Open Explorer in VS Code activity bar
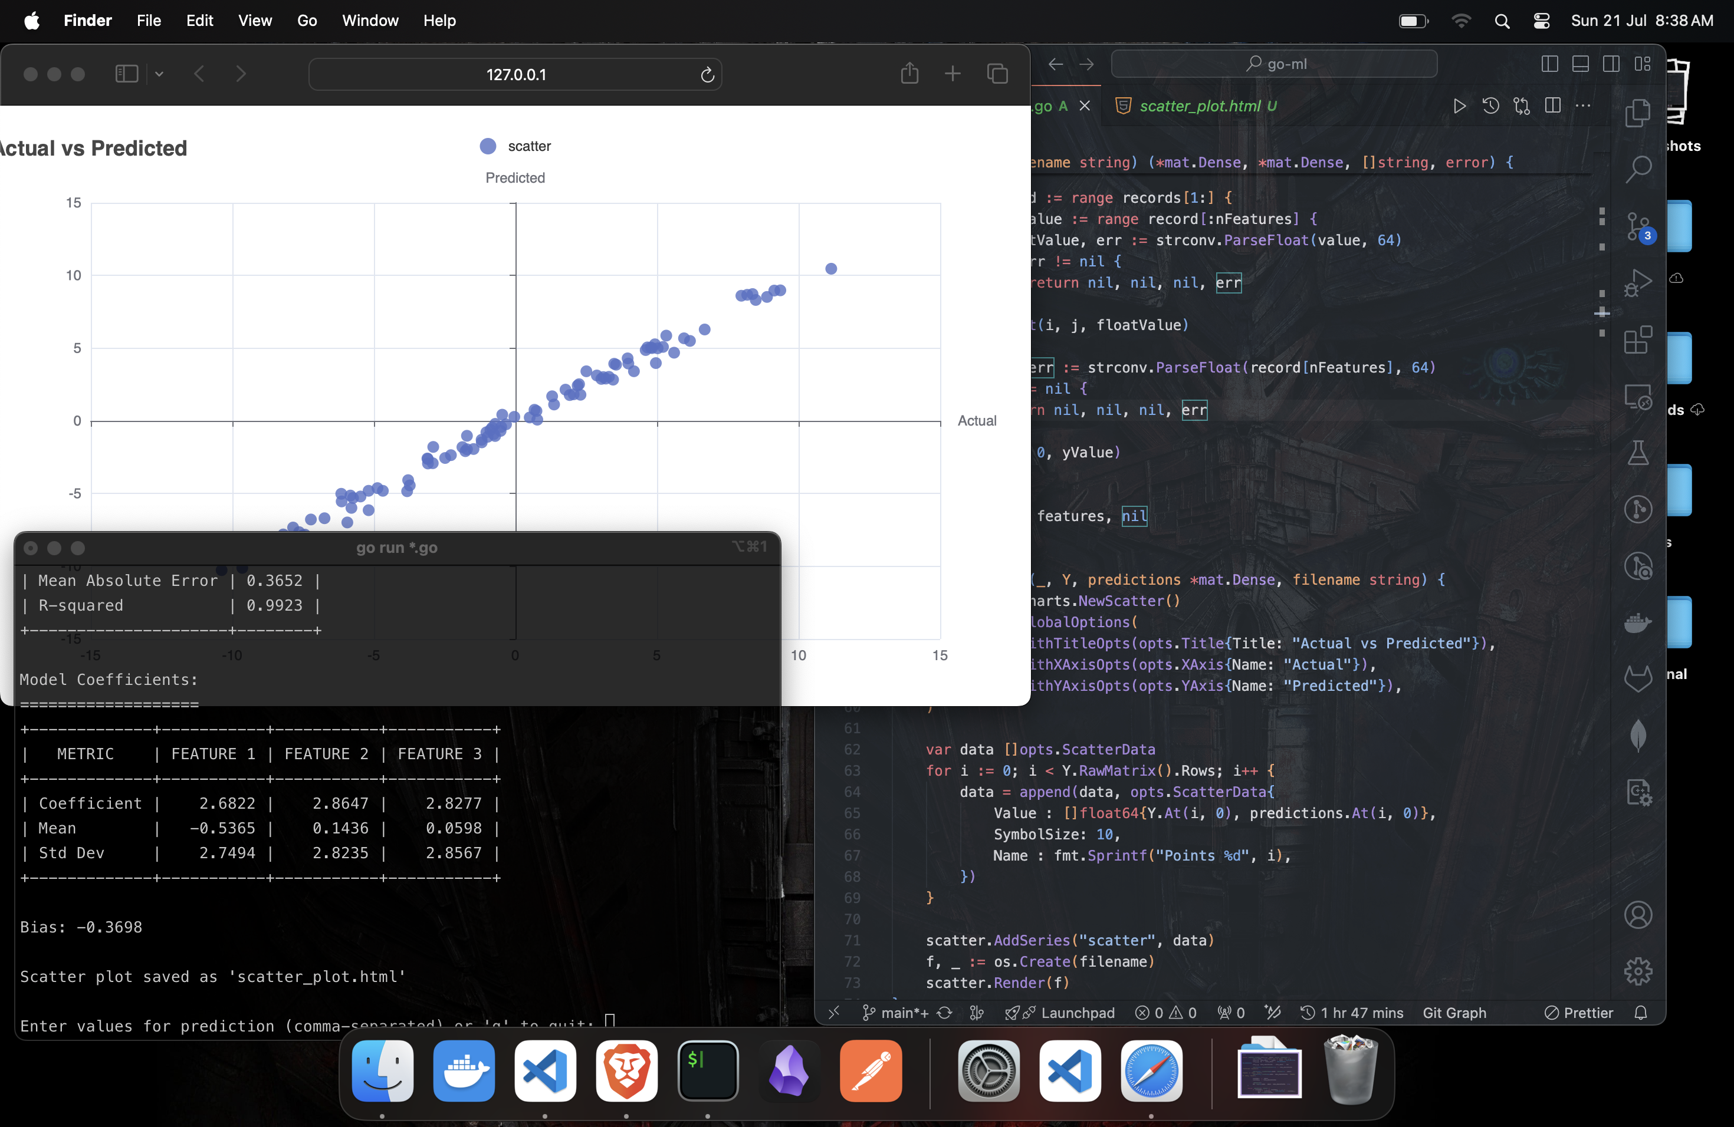 1637,113
